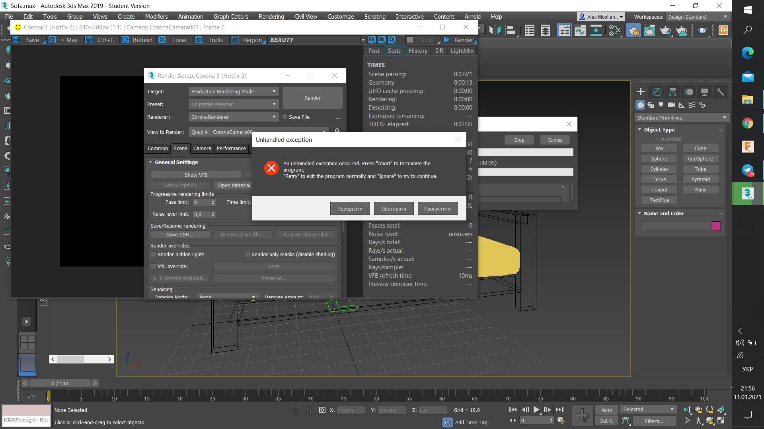Image resolution: width=764 pixels, height=429 pixels.
Task: Switch to the History tab in Corona VFB
Action: pyautogui.click(x=418, y=50)
